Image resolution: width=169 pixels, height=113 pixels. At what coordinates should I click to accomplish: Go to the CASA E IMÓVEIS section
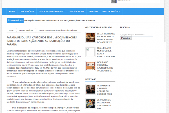27,12
